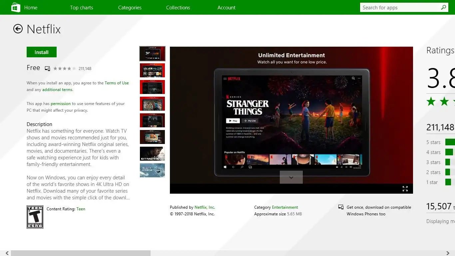Click the ESRB Teen rating badge
The width and height of the screenshot is (455, 256).
(35, 217)
